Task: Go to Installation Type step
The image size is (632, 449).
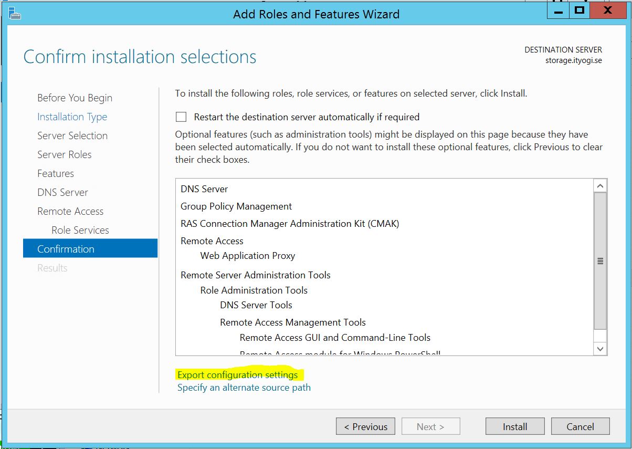Action: point(72,117)
